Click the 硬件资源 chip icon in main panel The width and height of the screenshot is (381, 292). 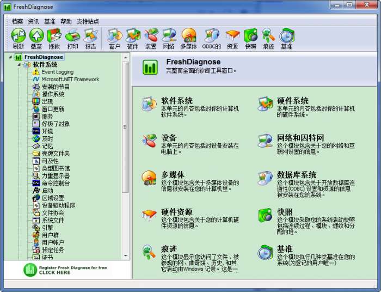149,215
